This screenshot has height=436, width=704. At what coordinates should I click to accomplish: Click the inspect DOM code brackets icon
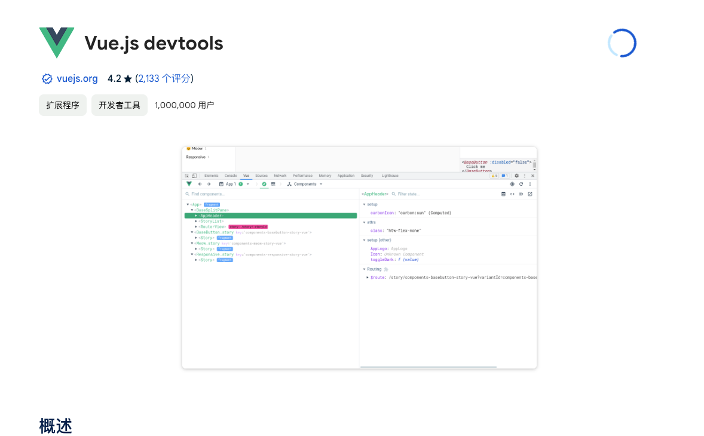(512, 194)
